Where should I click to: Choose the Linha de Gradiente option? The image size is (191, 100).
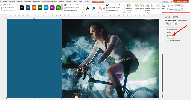point(174,40)
